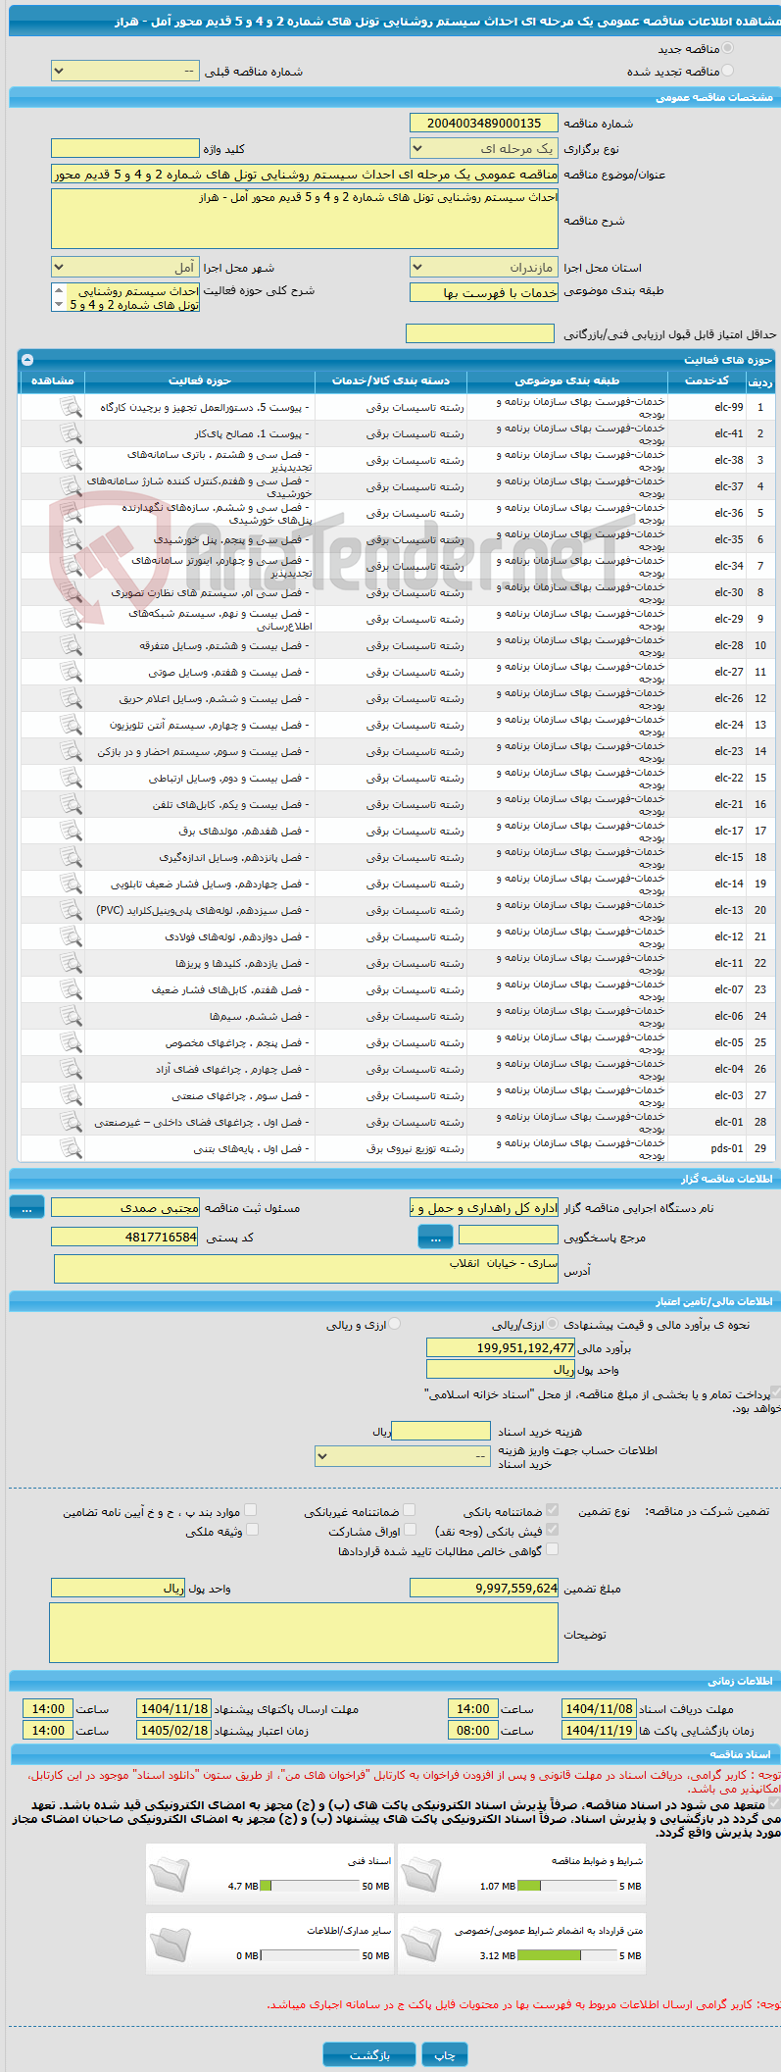The height and width of the screenshot is (2072, 781).
Task: Open the view icon for row elc-24
Action: pos(71,725)
